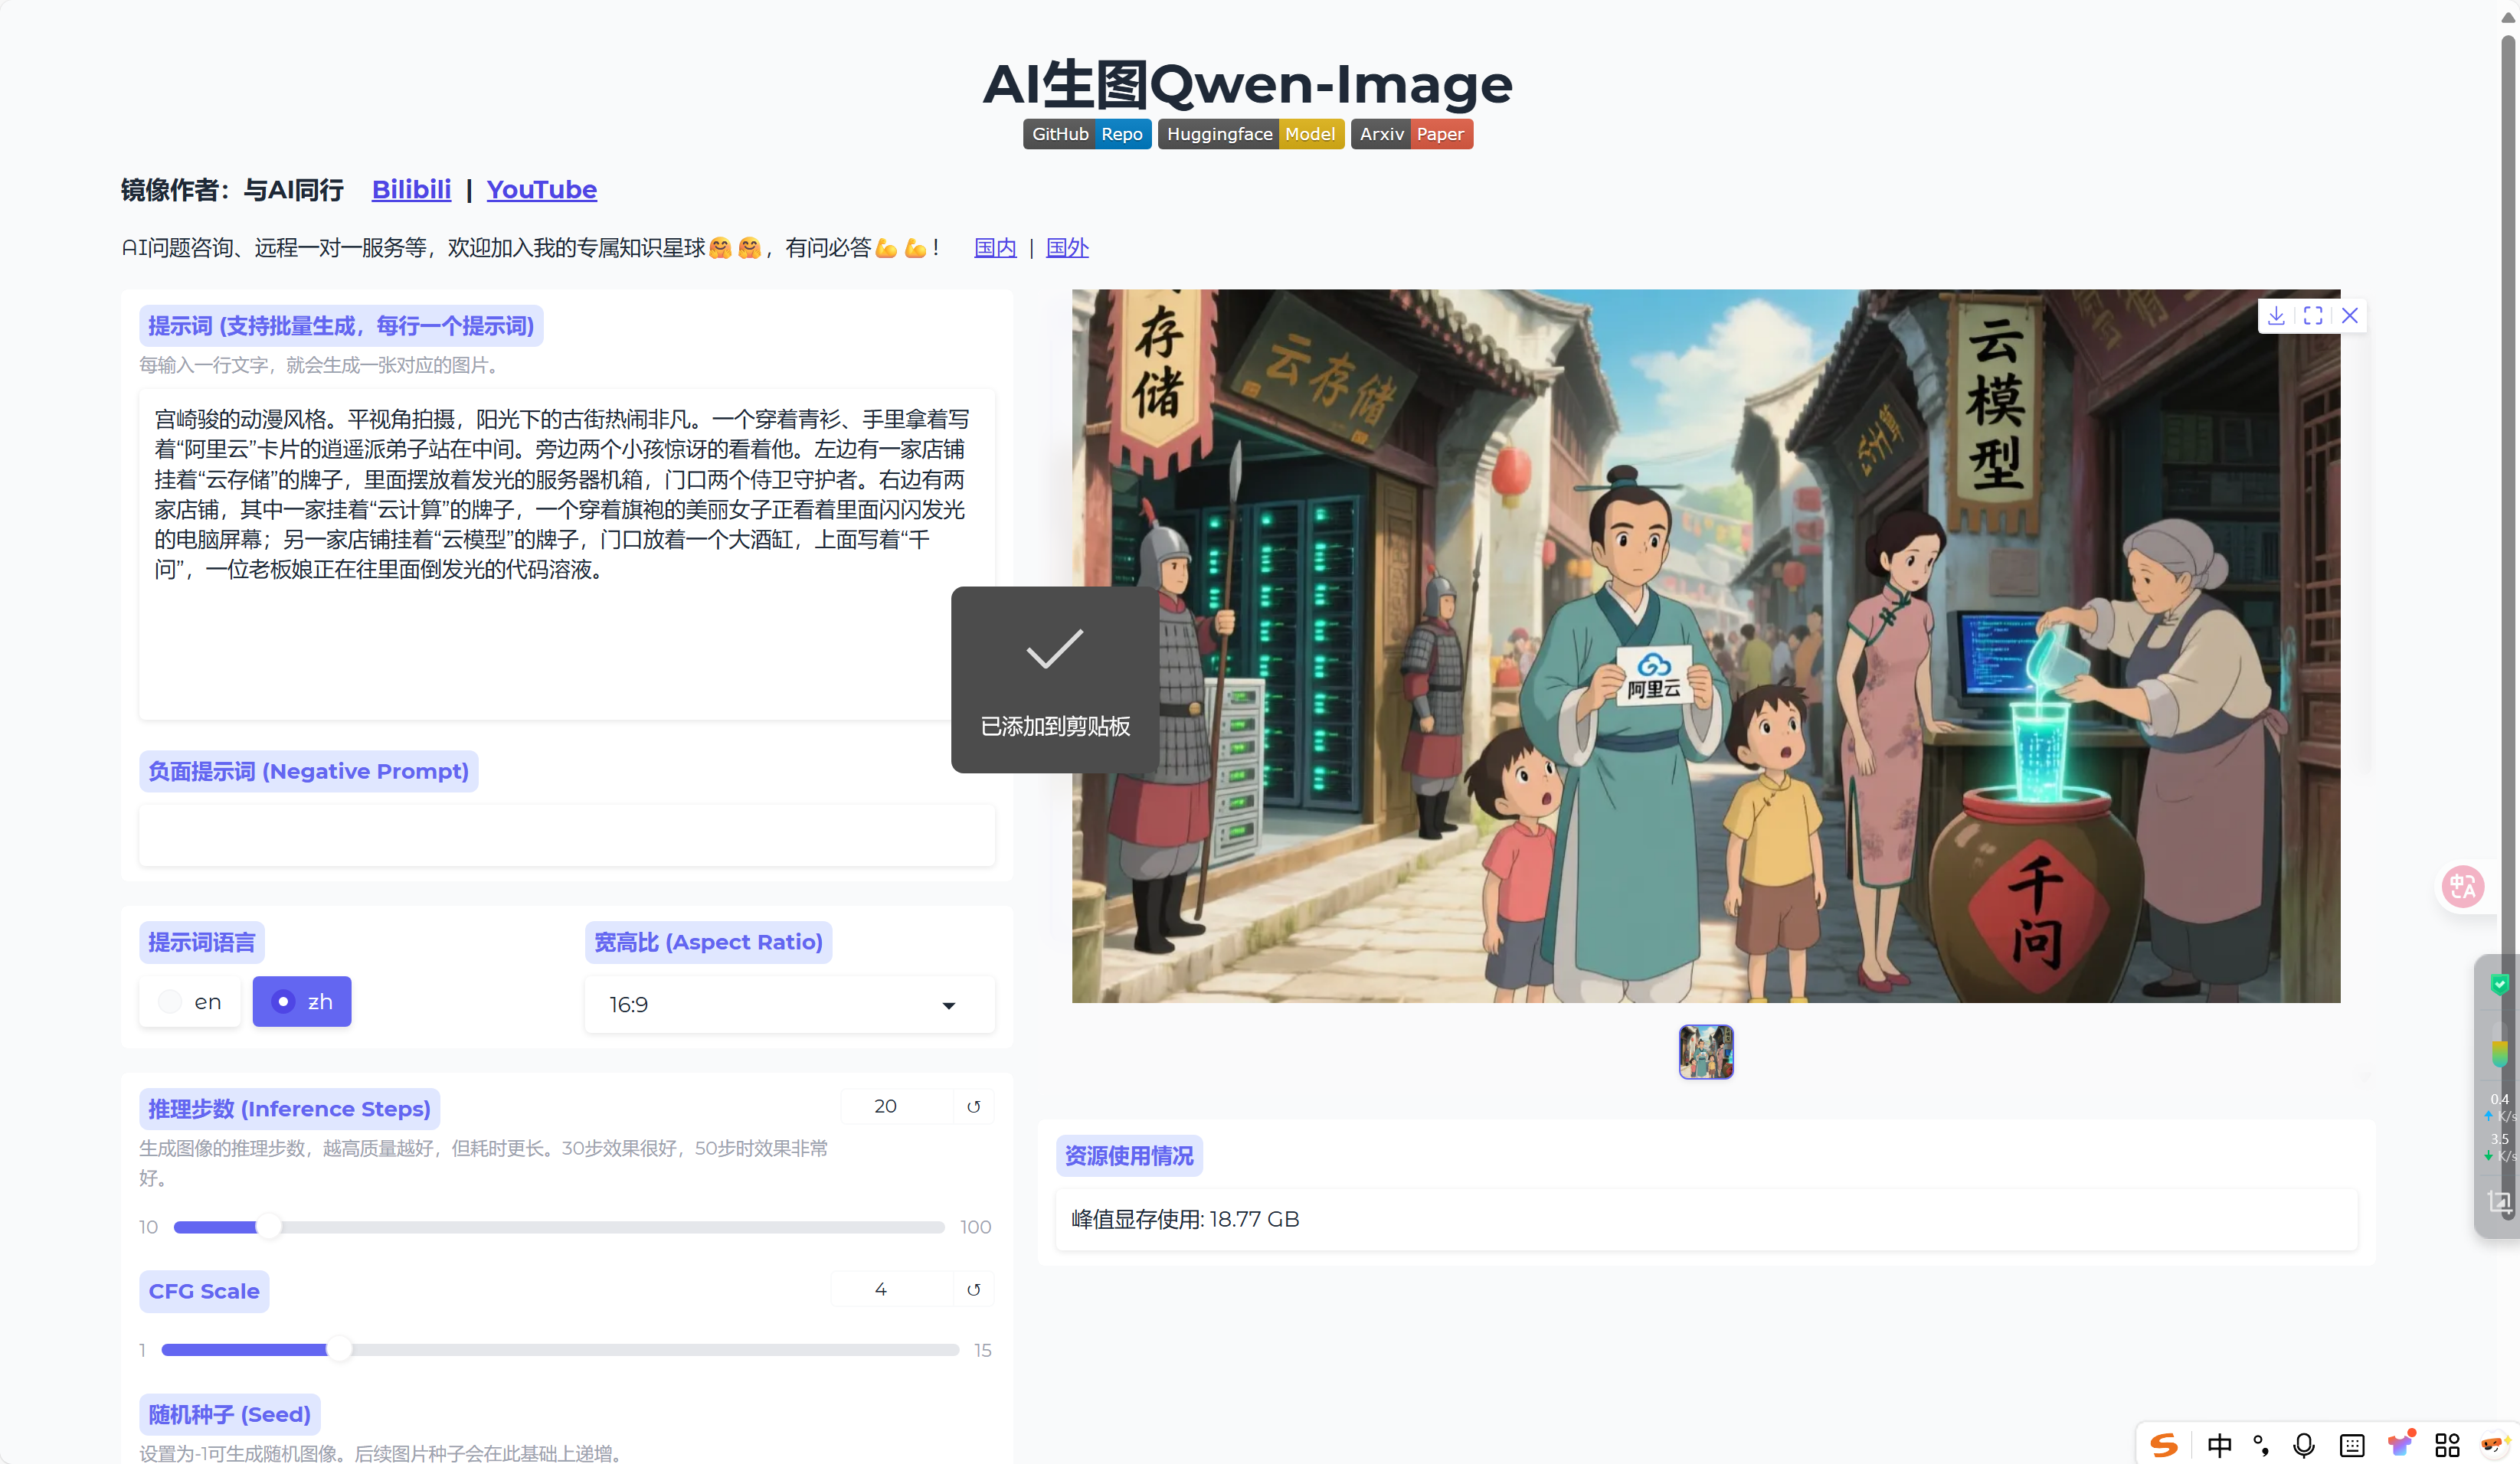
Task: Visit the Bilibili link
Action: tap(411, 190)
